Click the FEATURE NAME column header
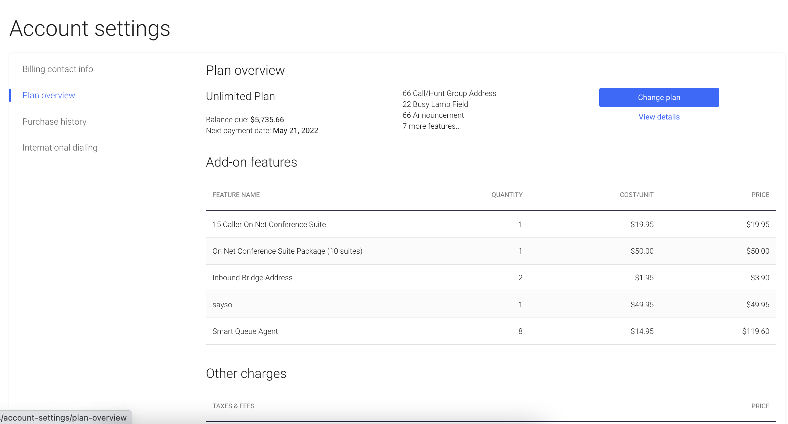 coord(236,195)
